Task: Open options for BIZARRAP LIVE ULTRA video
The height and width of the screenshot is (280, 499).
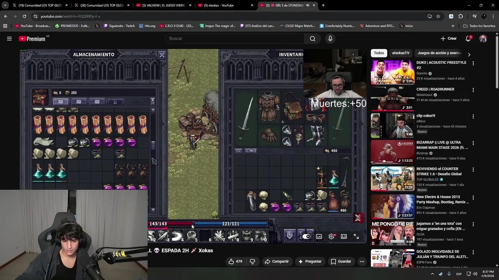Action: [x=473, y=143]
